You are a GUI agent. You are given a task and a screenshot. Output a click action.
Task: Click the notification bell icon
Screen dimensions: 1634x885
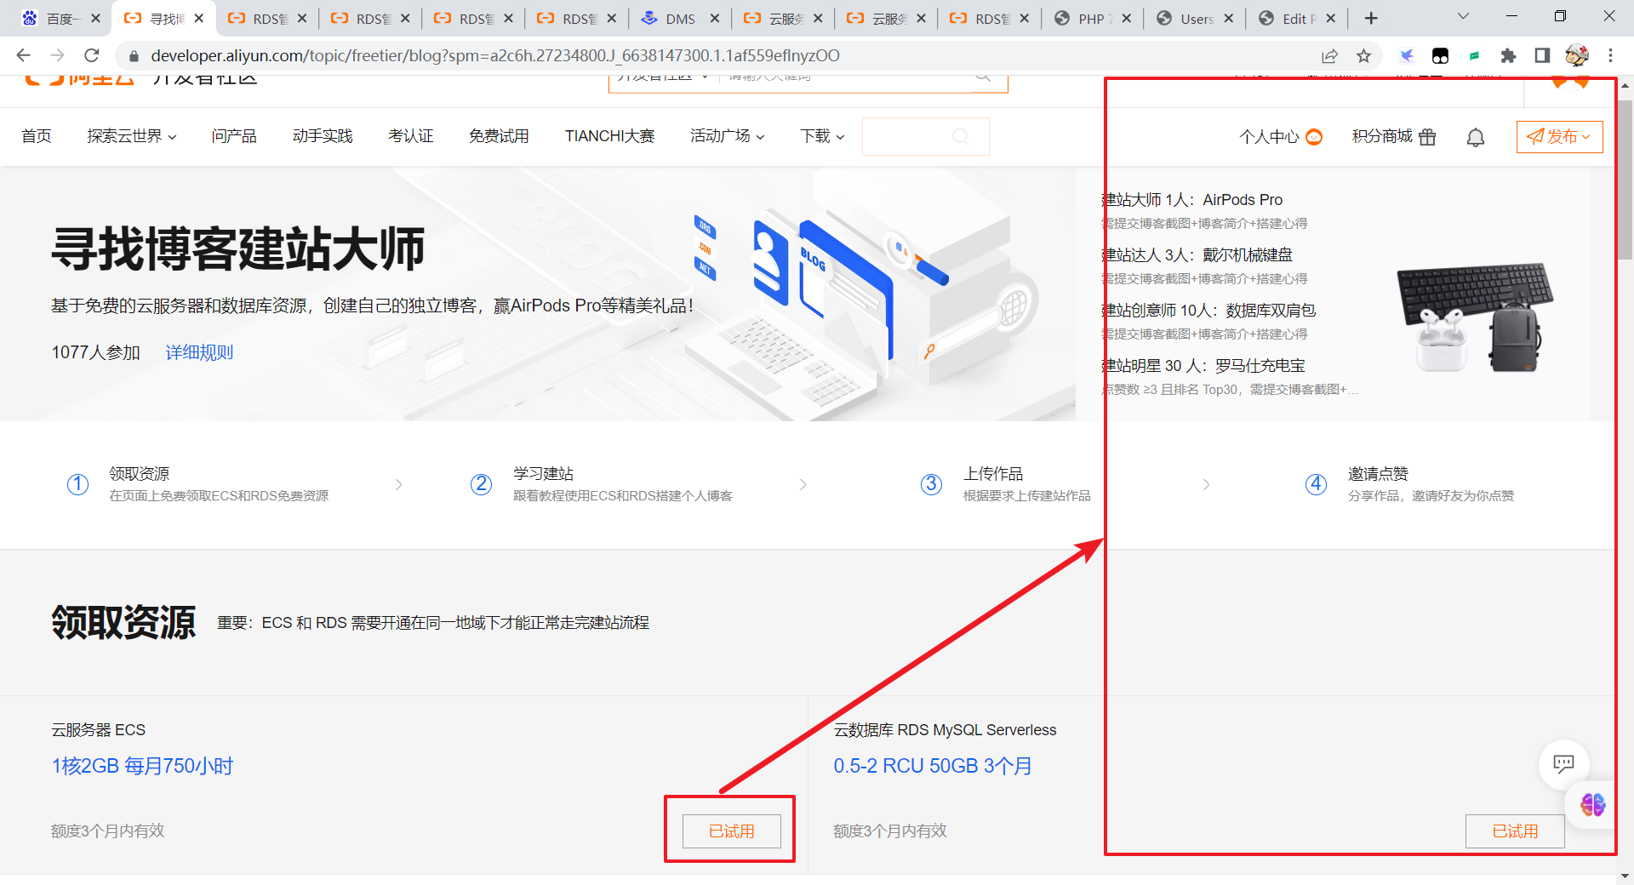[x=1476, y=137]
